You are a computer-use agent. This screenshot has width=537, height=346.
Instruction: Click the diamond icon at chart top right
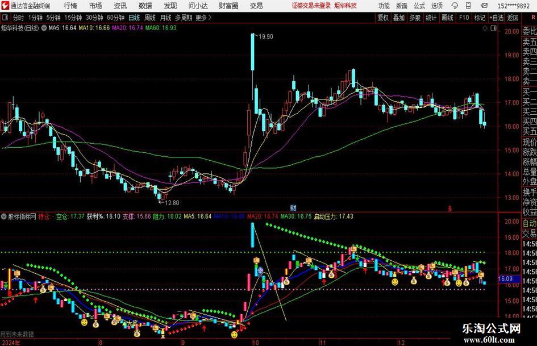click(x=485, y=28)
